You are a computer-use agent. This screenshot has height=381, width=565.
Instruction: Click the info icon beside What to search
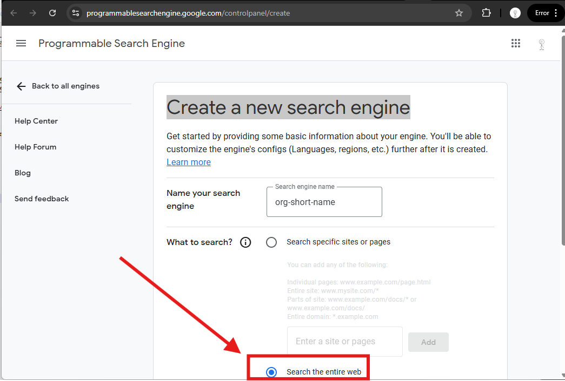tap(245, 242)
